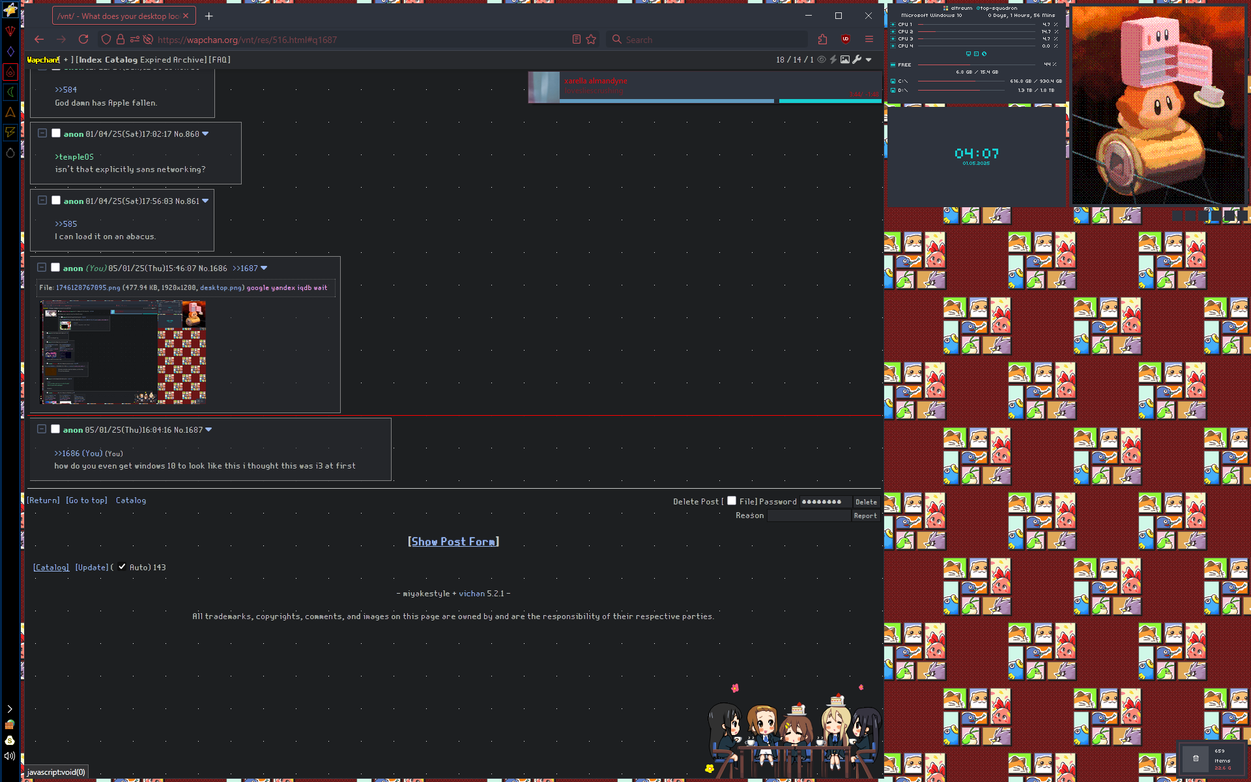Open reader view icon in address bar
Viewport: 1251px width, 782px height.
pos(576,39)
